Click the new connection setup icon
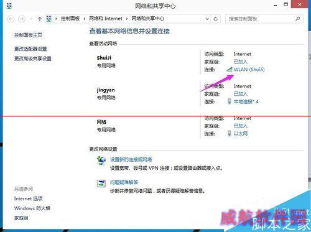 [101, 160]
